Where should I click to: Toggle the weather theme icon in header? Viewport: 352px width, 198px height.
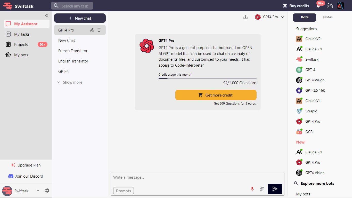330,6
